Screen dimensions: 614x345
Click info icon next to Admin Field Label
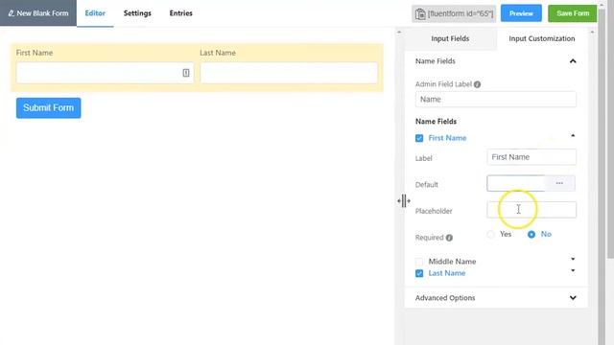(x=477, y=84)
